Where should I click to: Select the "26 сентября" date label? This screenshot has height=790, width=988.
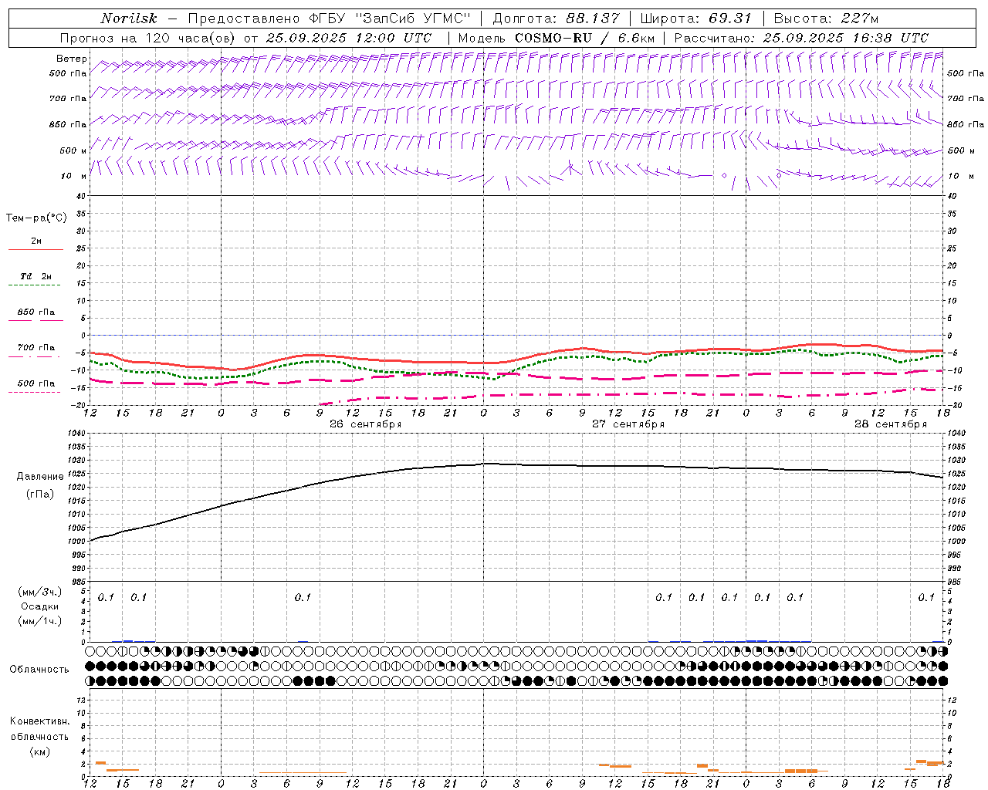(366, 424)
